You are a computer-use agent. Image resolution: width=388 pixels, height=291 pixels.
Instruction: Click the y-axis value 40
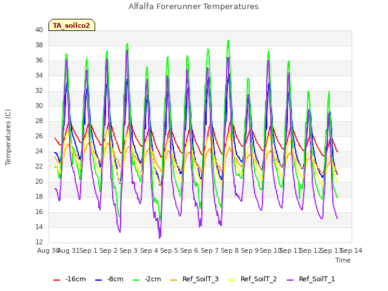[39, 30]
